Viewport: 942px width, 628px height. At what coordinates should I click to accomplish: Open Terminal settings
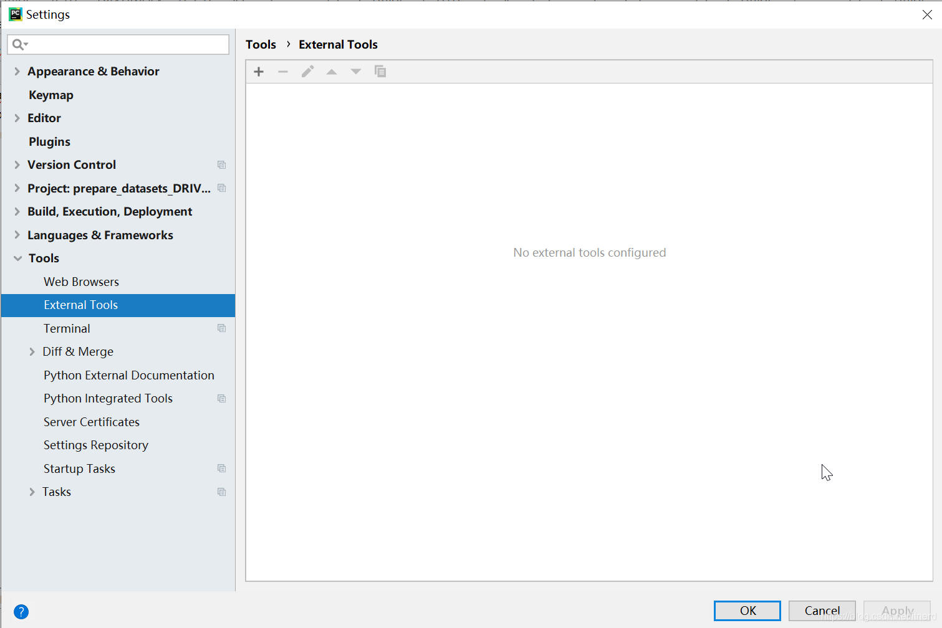point(67,328)
